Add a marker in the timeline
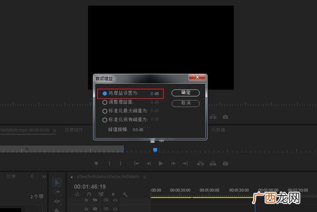This screenshot has height=212, width=317. click(113, 194)
